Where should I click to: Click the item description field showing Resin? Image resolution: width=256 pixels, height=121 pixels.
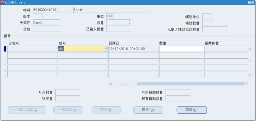pyautogui.click(x=112, y=10)
